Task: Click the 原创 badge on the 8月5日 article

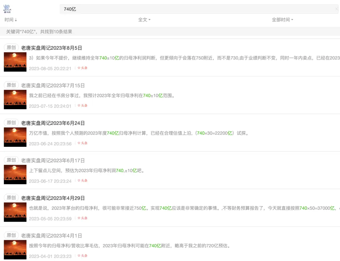Action: [11, 47]
